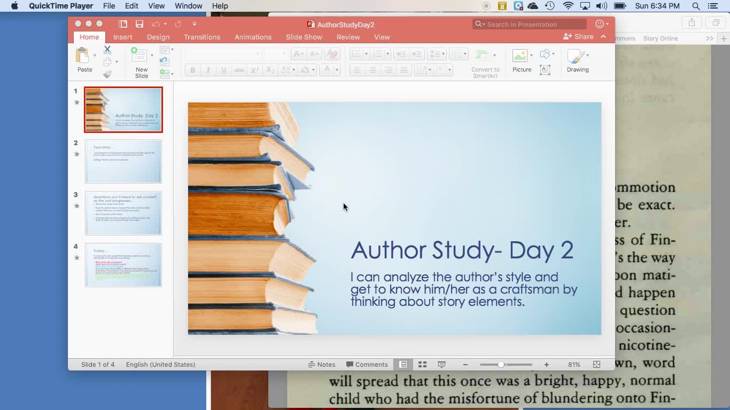Click the Cut scissors icon
This screenshot has width=730, height=410.
coord(107,50)
